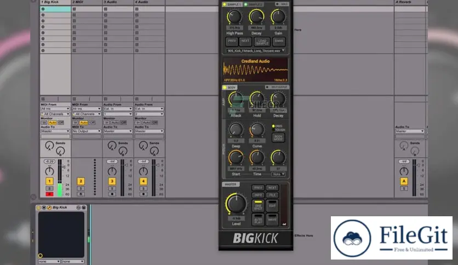
Task: Click track 1 volume value field -6.29
Action: pos(49,162)
